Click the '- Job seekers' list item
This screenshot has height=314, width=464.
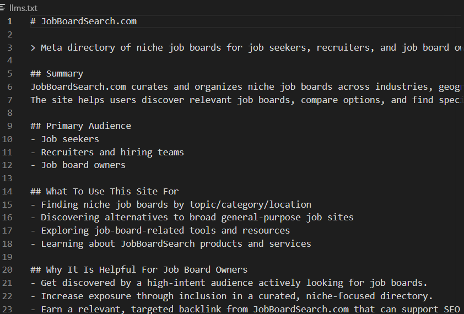pos(65,139)
